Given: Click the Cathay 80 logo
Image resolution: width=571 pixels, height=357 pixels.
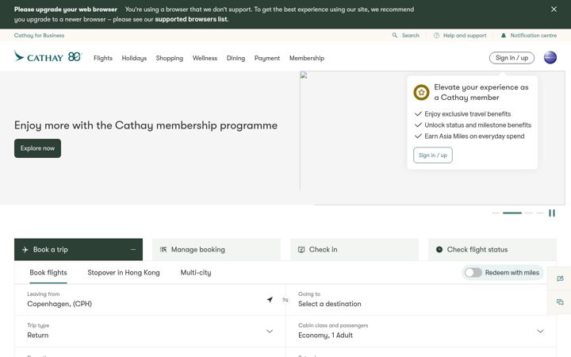Looking at the screenshot, I should [48, 57].
